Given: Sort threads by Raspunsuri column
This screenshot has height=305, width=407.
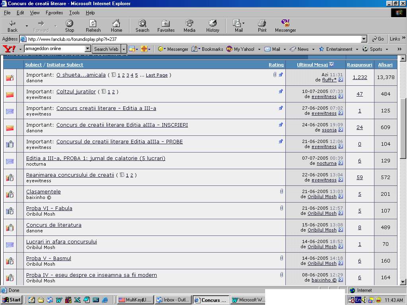Looking at the screenshot, I should tap(359, 65).
